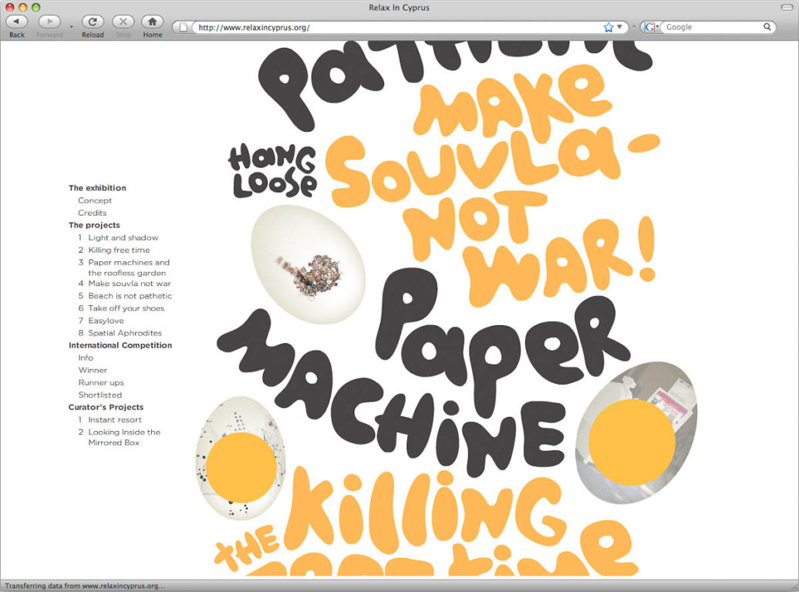Open Paper machines and the roofless garden

[129, 267]
